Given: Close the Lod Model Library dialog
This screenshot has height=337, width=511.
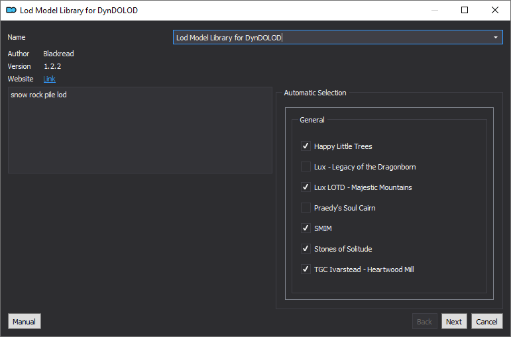Looking at the screenshot, I should pos(495,11).
